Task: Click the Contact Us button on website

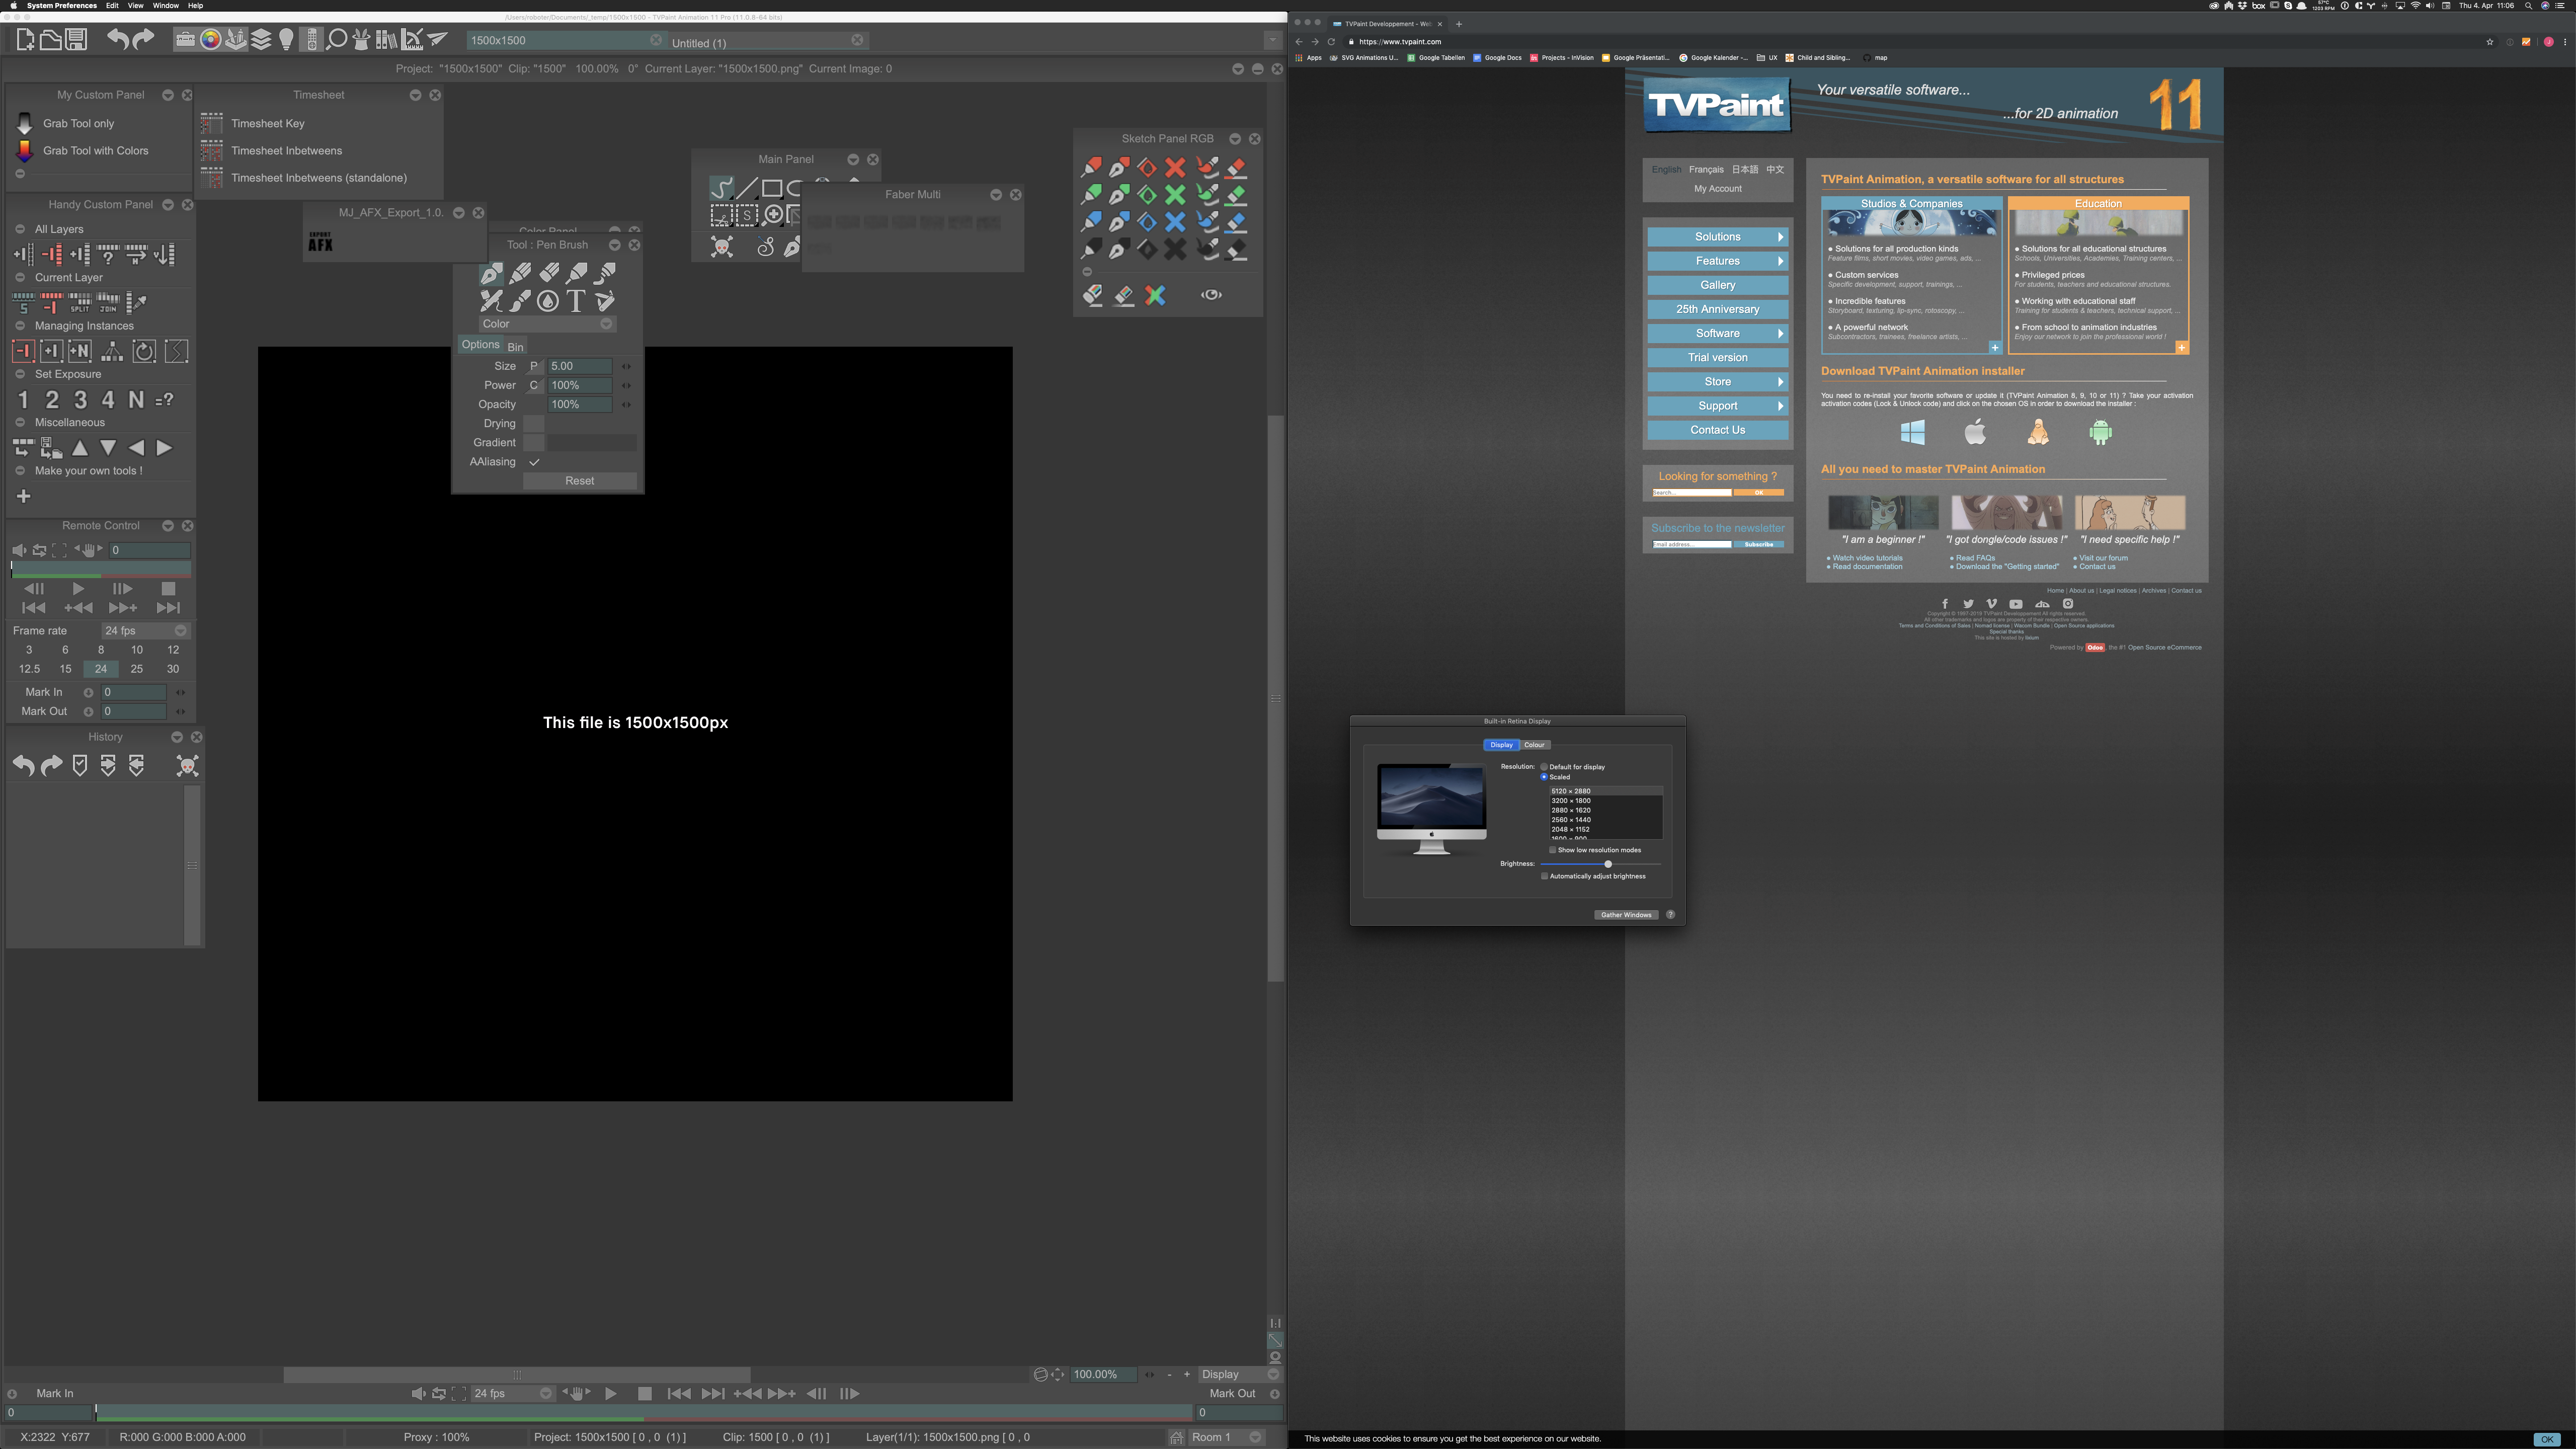Action: [x=1717, y=430]
